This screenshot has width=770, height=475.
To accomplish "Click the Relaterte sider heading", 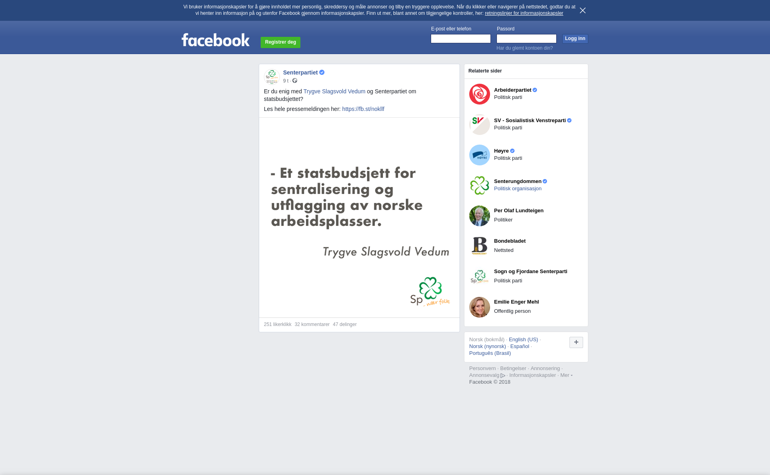I will [x=485, y=71].
